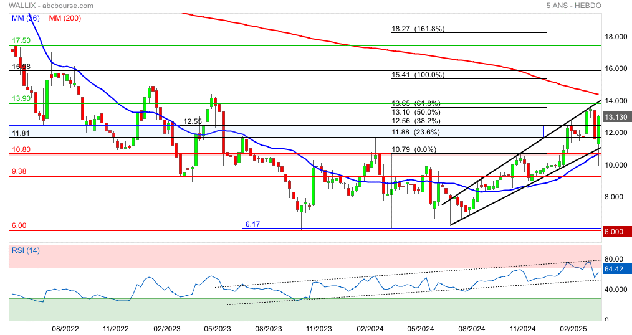The width and height of the screenshot is (632, 335).
Task: Click the WALLIX - abcbourse.com title
Action: [50, 6]
